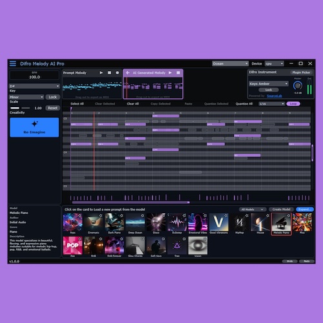The image size is (323, 323).
Task: Click the horizontal piano roll scrollbar
Action: tap(131, 202)
